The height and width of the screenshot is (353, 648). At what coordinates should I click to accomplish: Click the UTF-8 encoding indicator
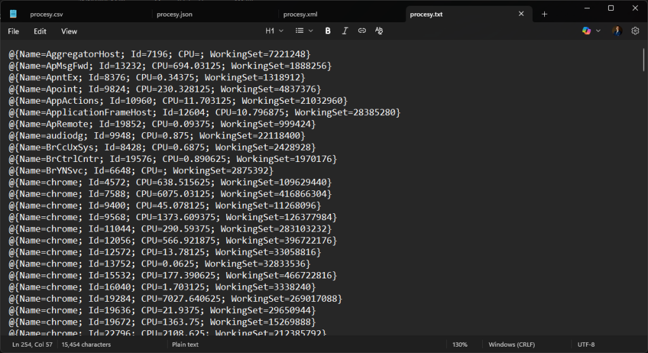coord(586,345)
